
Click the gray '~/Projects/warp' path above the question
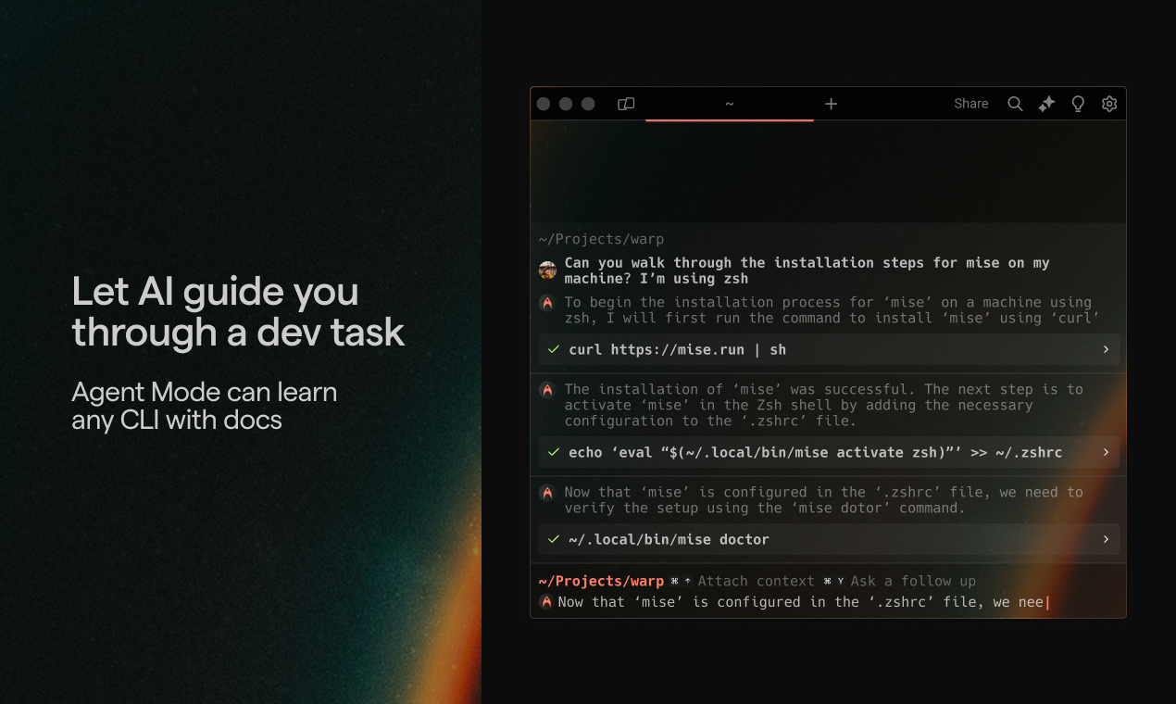tap(601, 239)
